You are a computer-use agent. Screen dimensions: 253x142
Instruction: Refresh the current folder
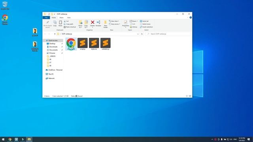pyautogui.click(x=142, y=34)
